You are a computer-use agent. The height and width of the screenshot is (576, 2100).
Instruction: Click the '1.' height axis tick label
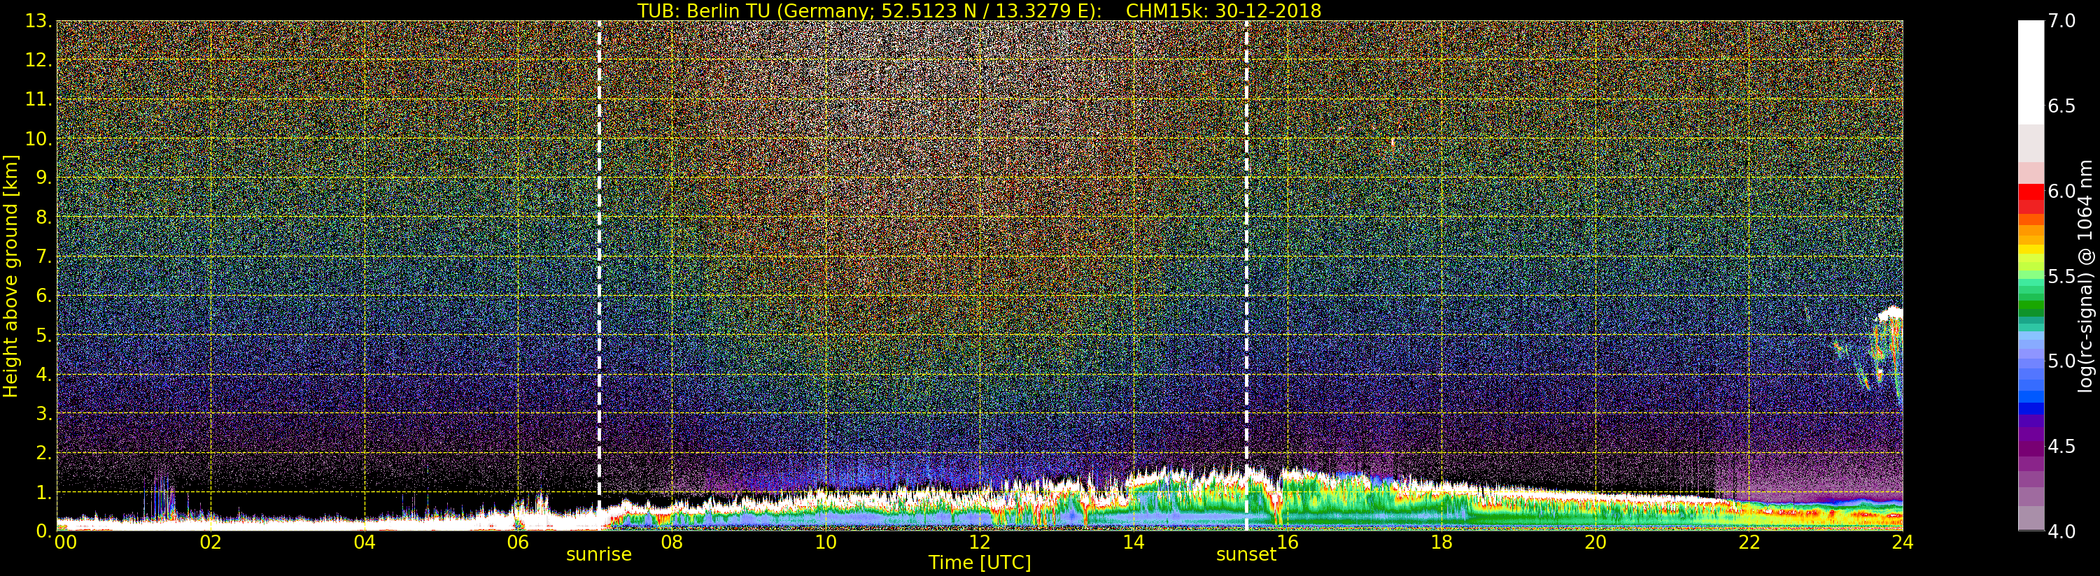click(43, 492)
